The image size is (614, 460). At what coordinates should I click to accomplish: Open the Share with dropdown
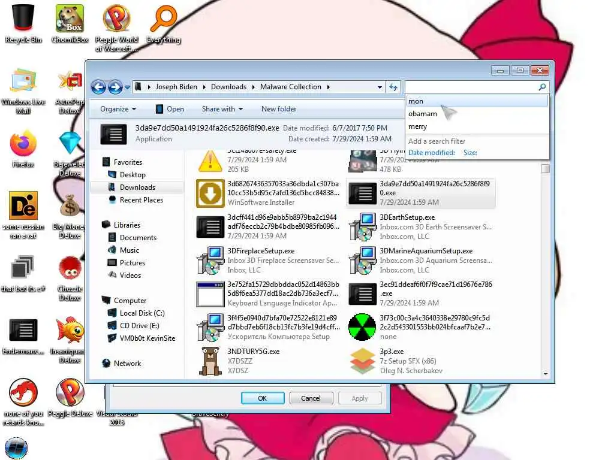click(x=222, y=109)
